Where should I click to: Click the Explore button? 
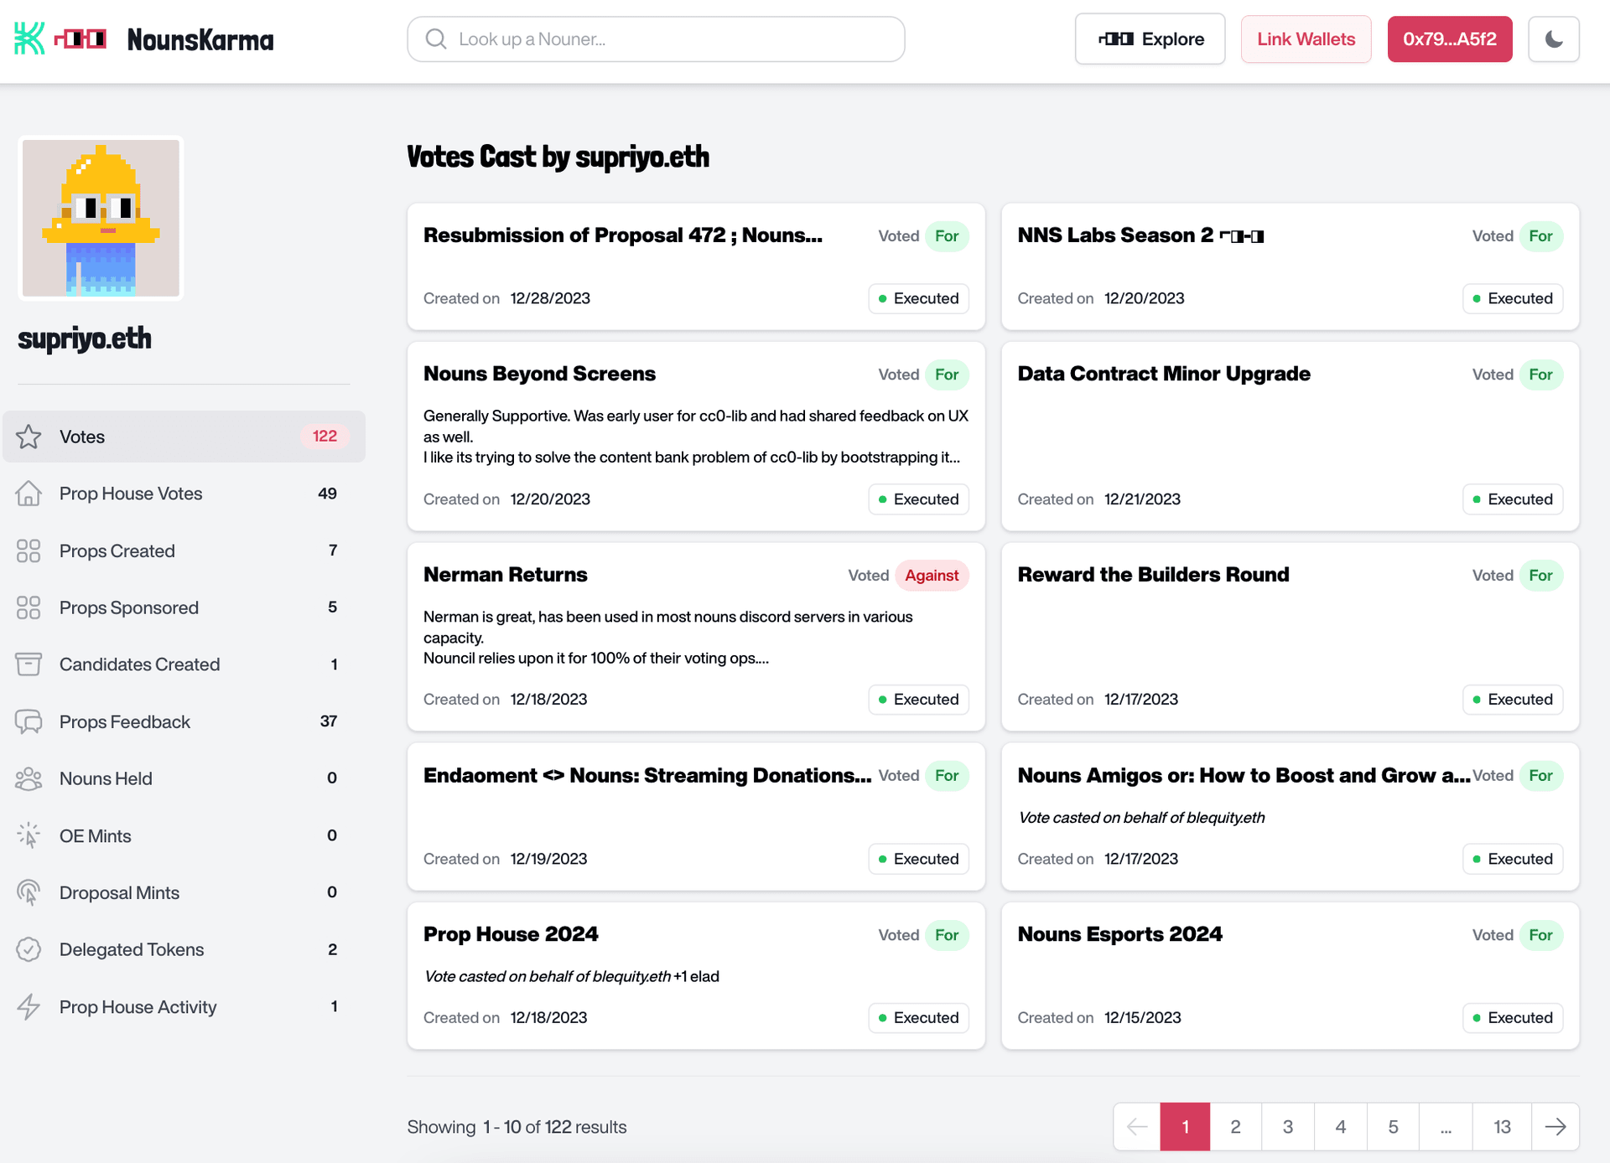pyautogui.click(x=1150, y=39)
